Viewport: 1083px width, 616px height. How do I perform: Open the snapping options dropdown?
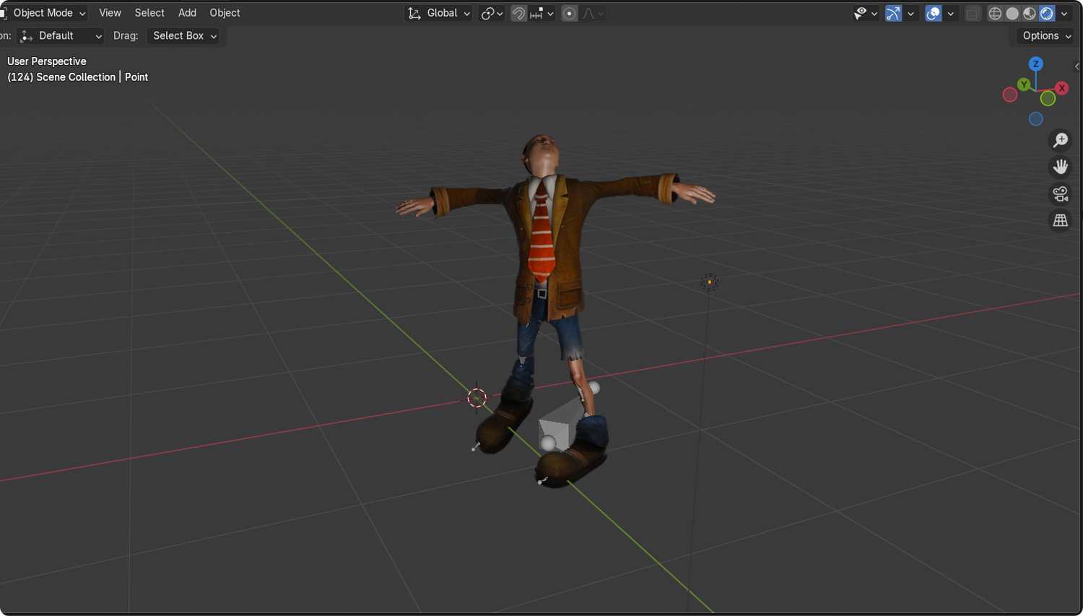[542, 13]
